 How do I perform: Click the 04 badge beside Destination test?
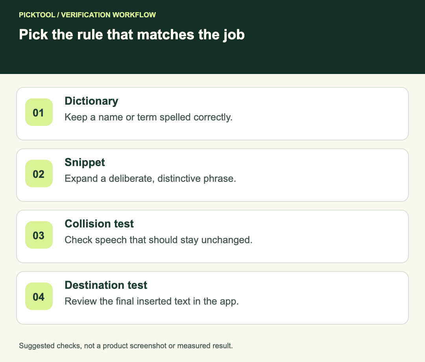point(39,296)
